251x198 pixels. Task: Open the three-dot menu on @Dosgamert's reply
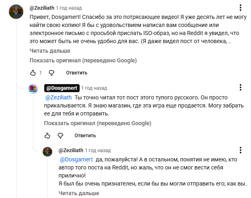(x=240, y=87)
